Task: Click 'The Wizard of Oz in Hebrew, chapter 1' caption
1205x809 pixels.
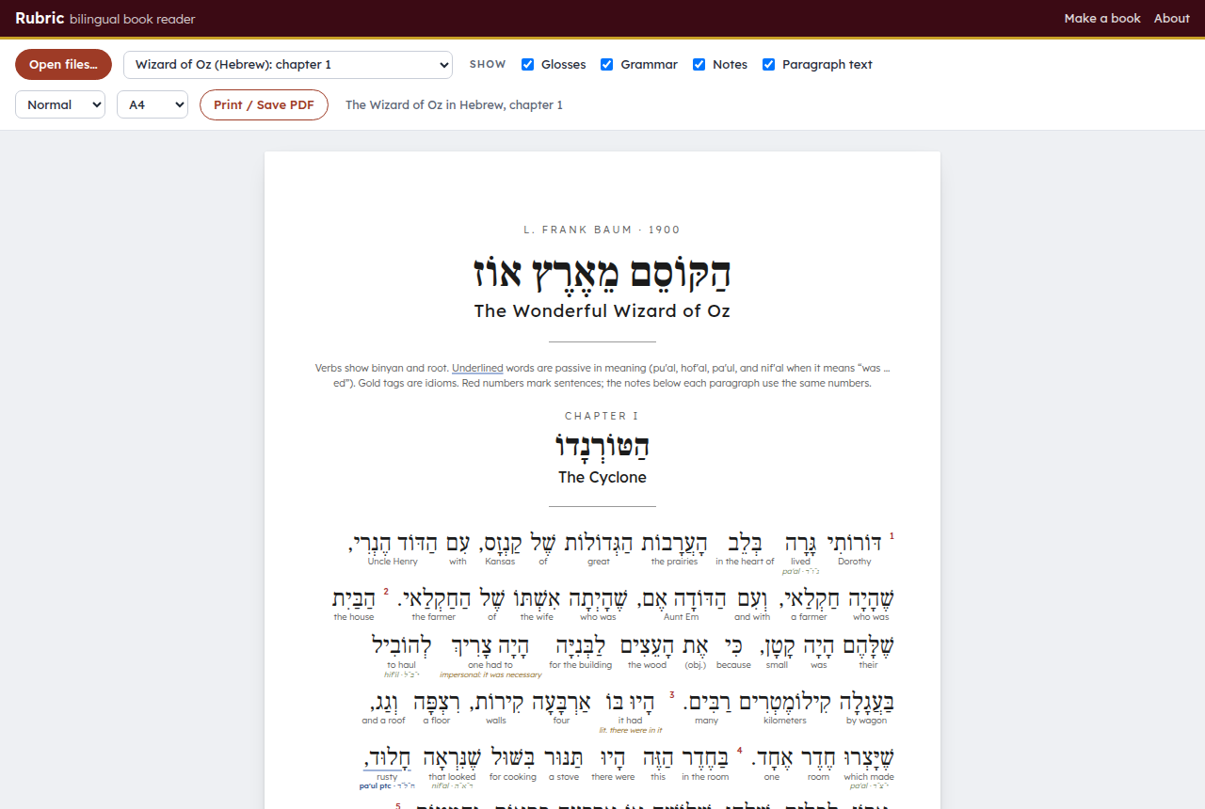Action: (454, 105)
